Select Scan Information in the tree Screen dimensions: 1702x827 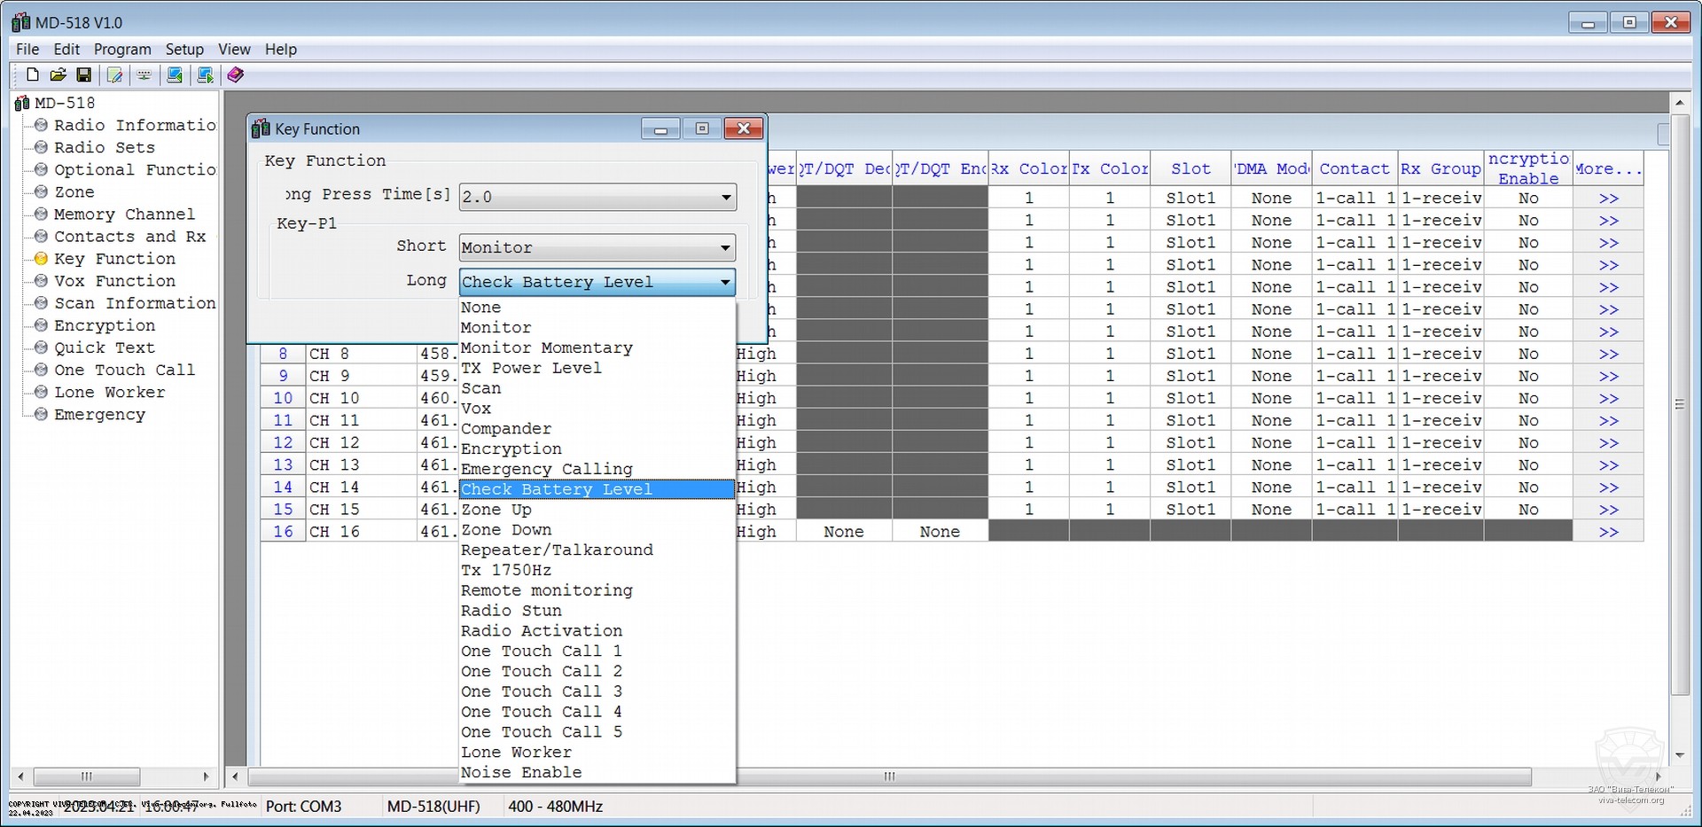click(x=134, y=303)
